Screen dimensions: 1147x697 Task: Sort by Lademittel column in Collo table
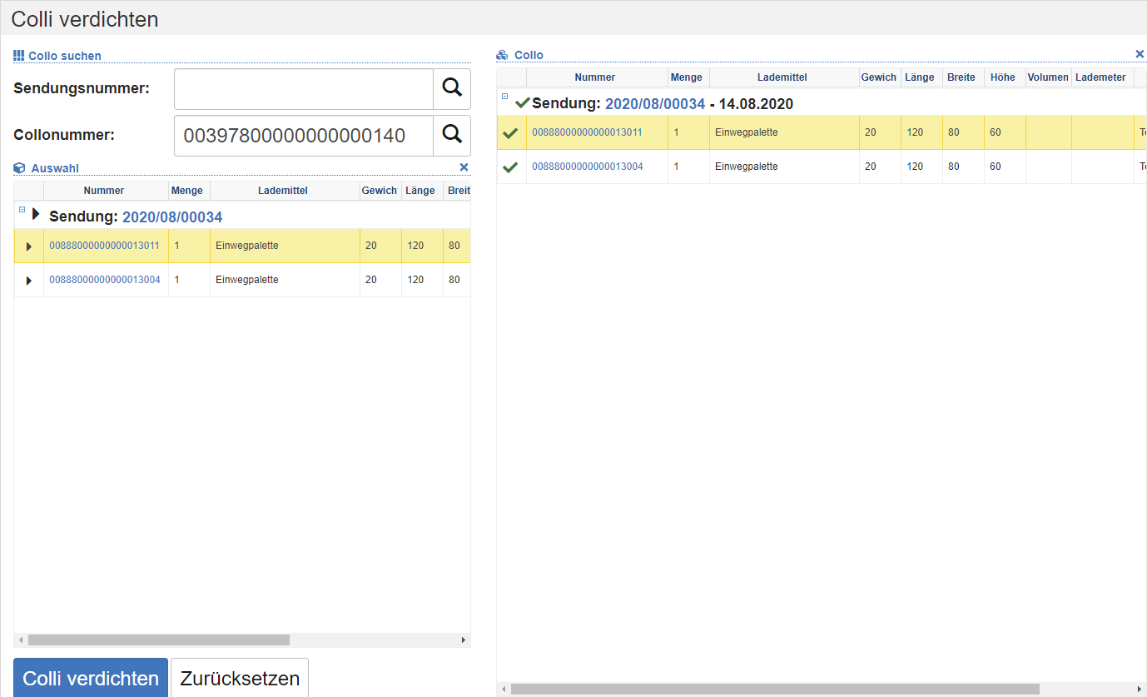pos(782,77)
